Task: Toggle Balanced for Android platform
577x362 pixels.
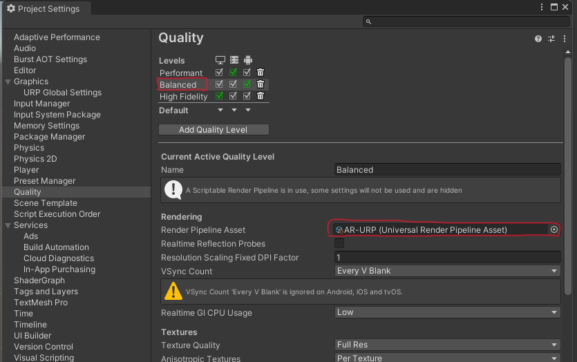Action: 247,84
